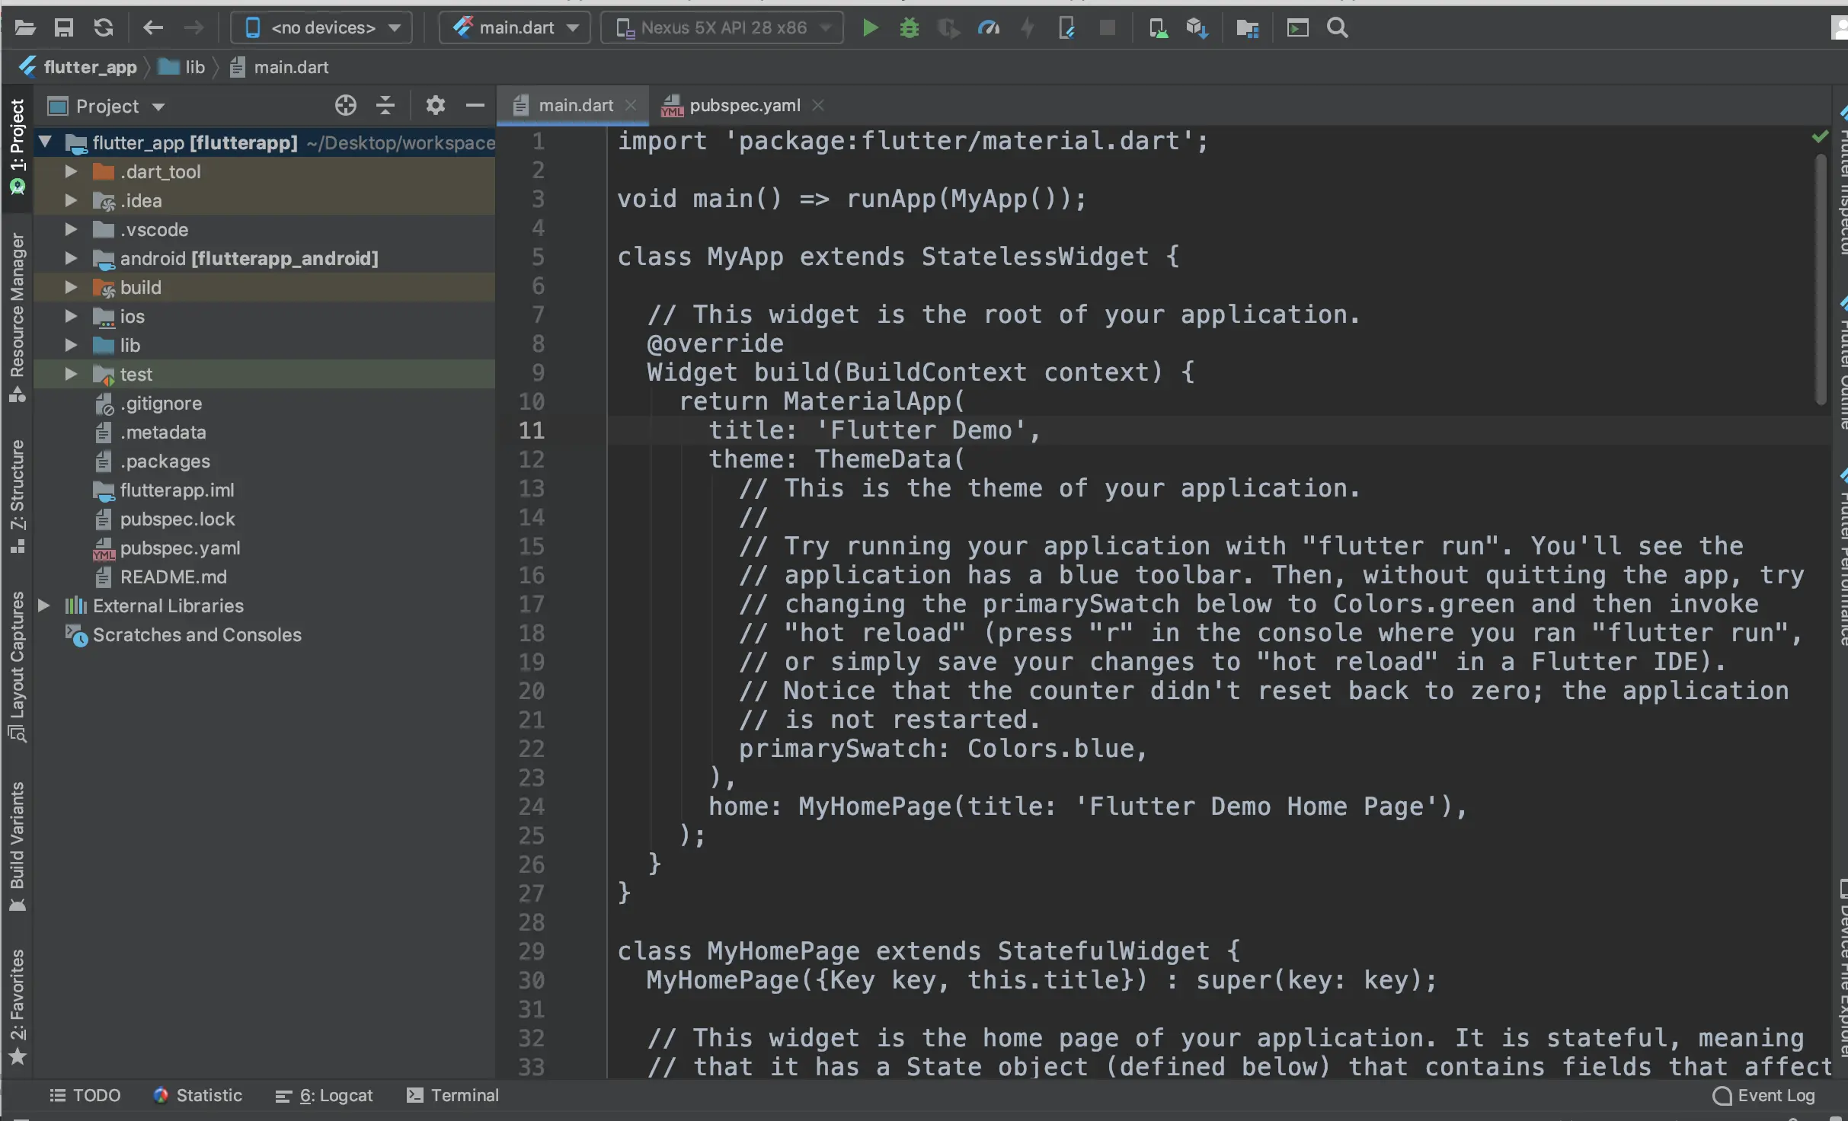Screen dimensions: 1848x1121
Task: Click the Save All toolbar icon
Action: click(64, 28)
